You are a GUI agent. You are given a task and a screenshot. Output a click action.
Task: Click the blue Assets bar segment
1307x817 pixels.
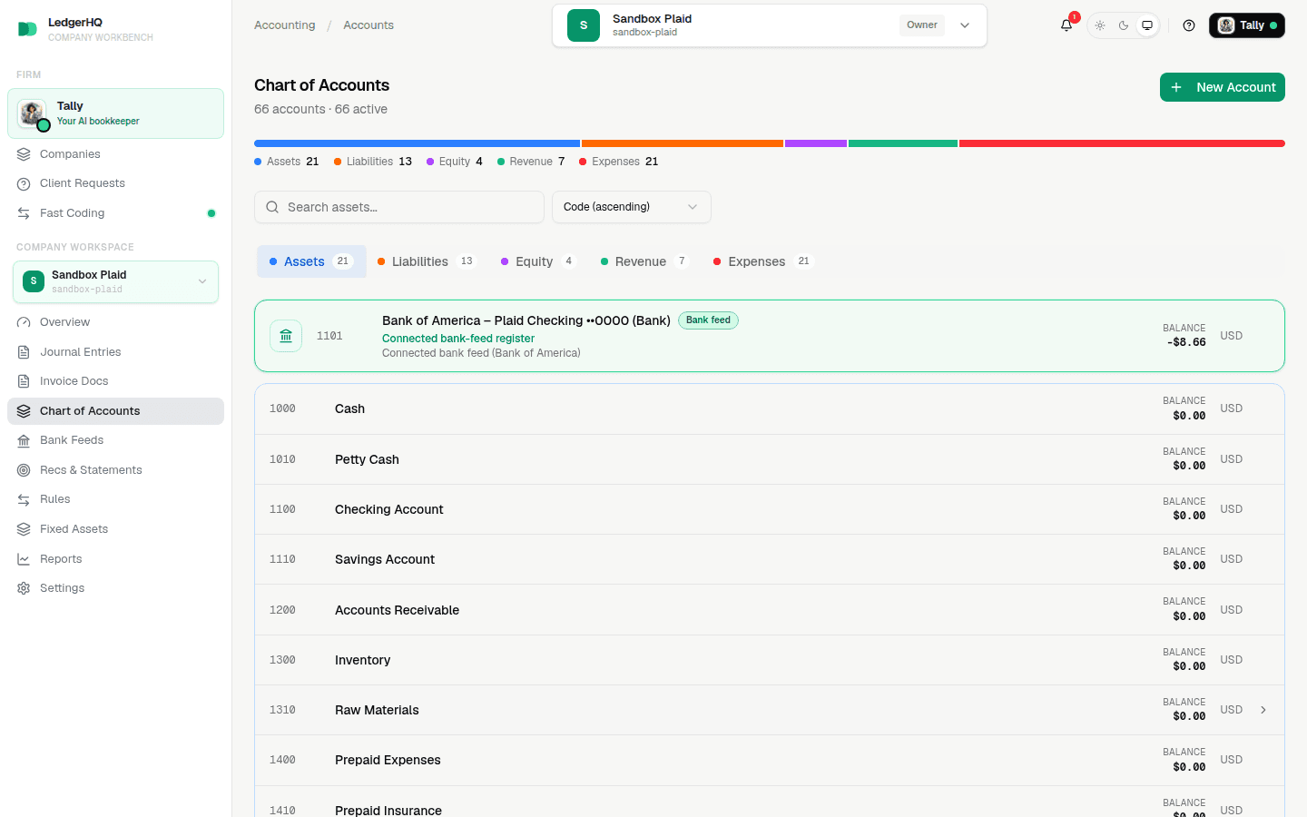pyautogui.click(x=418, y=143)
